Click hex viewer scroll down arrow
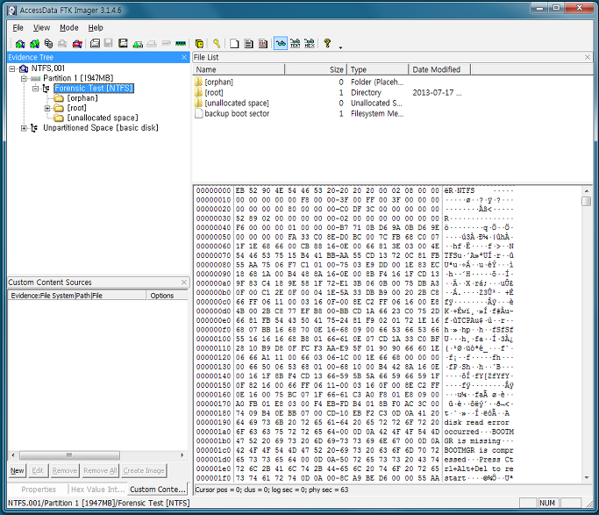 coord(587,477)
